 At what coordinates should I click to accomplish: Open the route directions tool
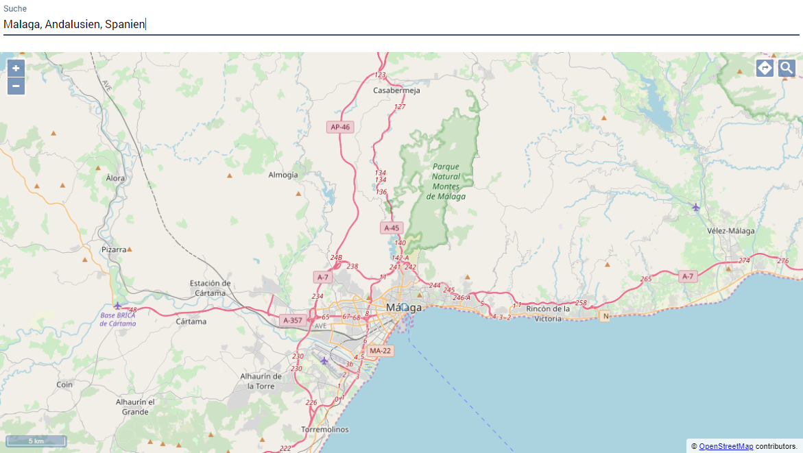(x=765, y=68)
